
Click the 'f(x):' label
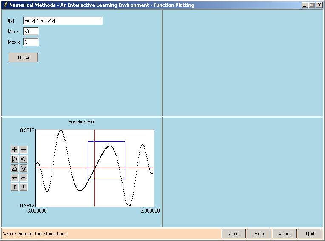tap(11, 21)
